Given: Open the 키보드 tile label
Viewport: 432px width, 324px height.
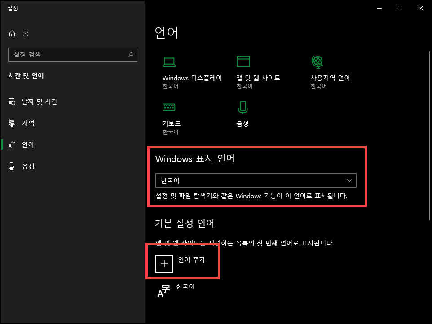Looking at the screenshot, I should click(x=172, y=123).
